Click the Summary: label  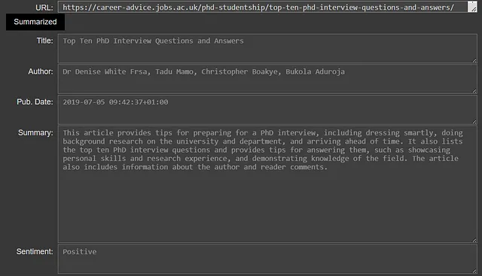[35, 132]
